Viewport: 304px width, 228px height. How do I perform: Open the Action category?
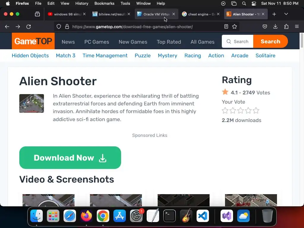pyautogui.click(x=216, y=56)
